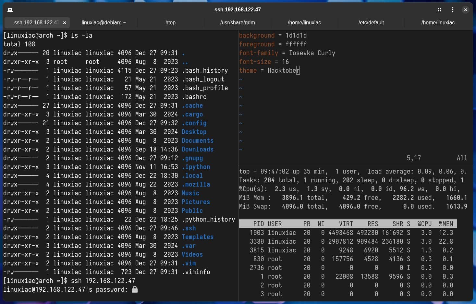The height and width of the screenshot is (304, 476).
Task: Open the tab overview grid
Action: click(440, 10)
